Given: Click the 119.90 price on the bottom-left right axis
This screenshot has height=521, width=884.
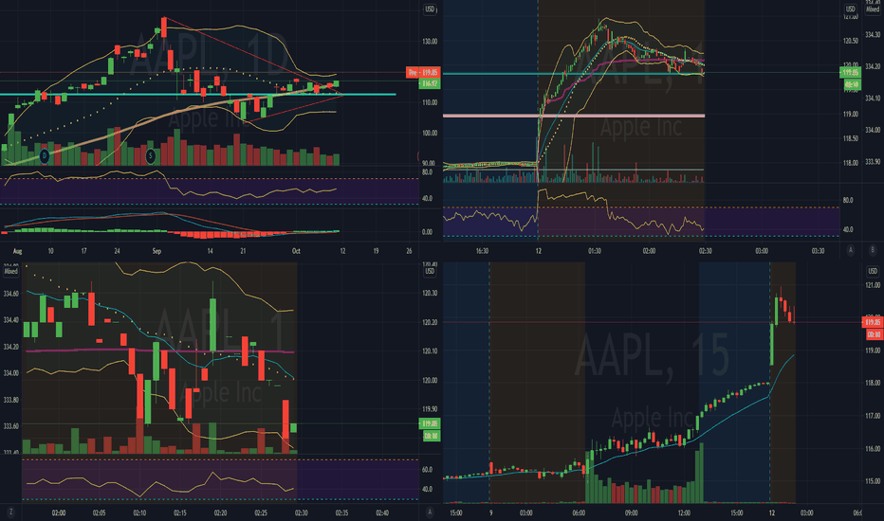Looking at the screenshot, I should click(430, 409).
